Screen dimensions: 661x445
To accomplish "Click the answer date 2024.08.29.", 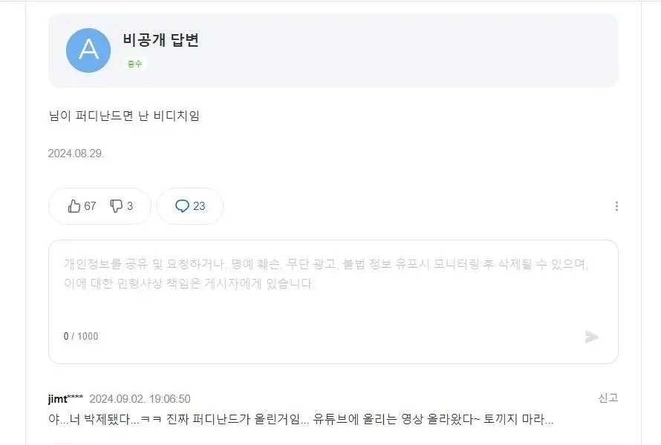I will click(76, 154).
